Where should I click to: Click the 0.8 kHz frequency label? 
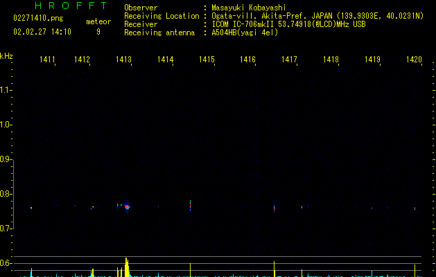coord(6,194)
